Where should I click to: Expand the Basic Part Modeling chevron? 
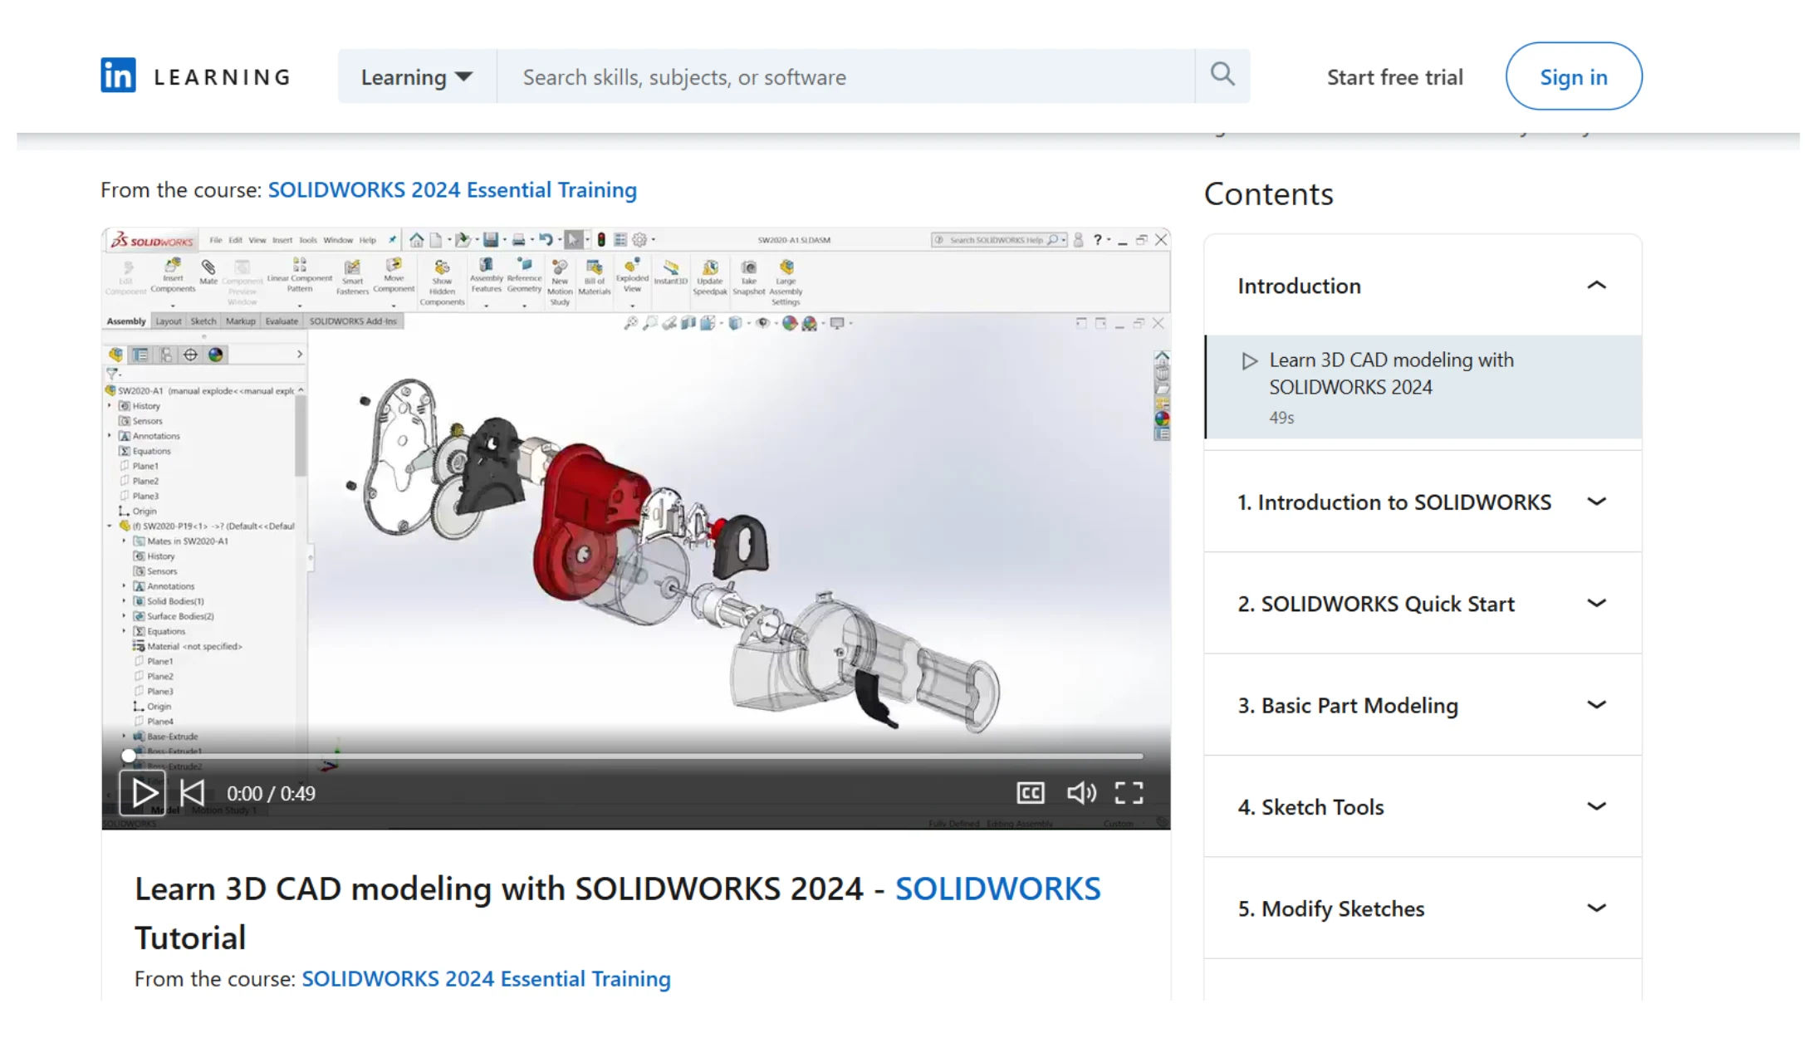point(1595,705)
